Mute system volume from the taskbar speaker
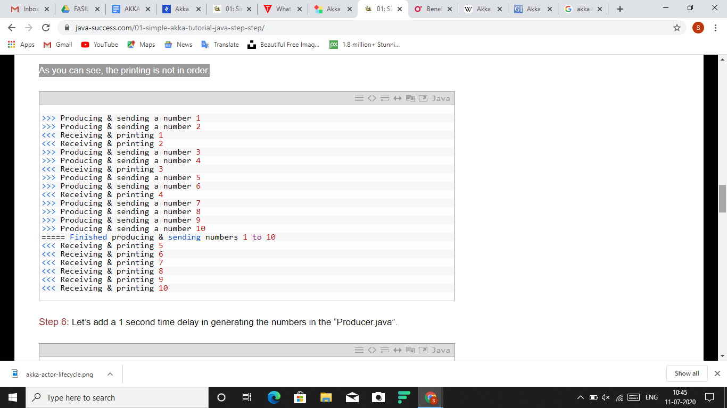 tap(605, 397)
